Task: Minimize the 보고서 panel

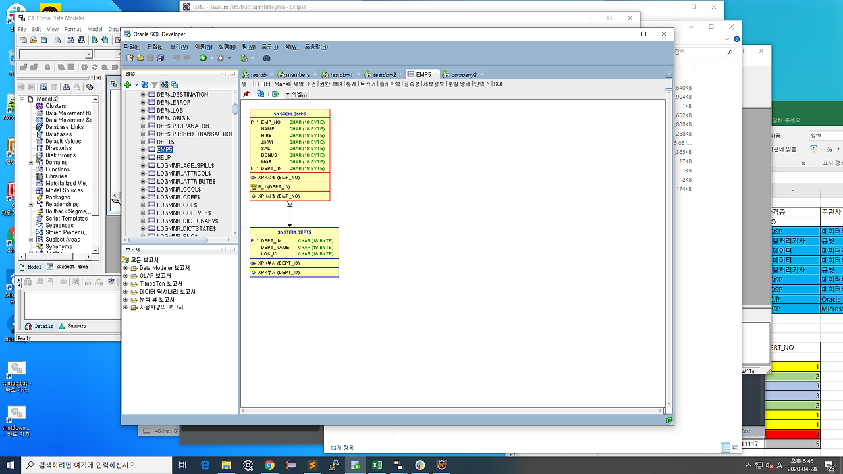Action: click(x=234, y=250)
